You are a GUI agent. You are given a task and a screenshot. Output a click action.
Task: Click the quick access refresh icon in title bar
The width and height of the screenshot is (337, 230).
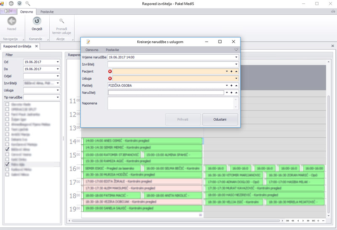pyautogui.click(x=19, y=3)
